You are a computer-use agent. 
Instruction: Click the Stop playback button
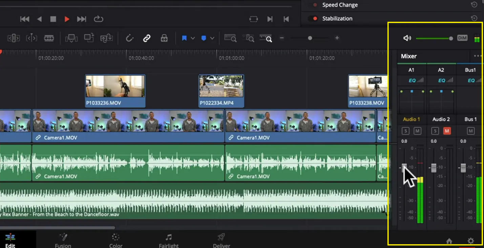pos(53,19)
